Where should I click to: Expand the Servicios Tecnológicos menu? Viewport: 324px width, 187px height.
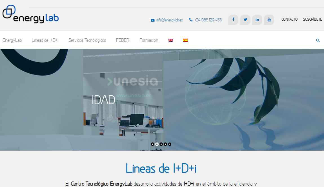pyautogui.click(x=87, y=40)
